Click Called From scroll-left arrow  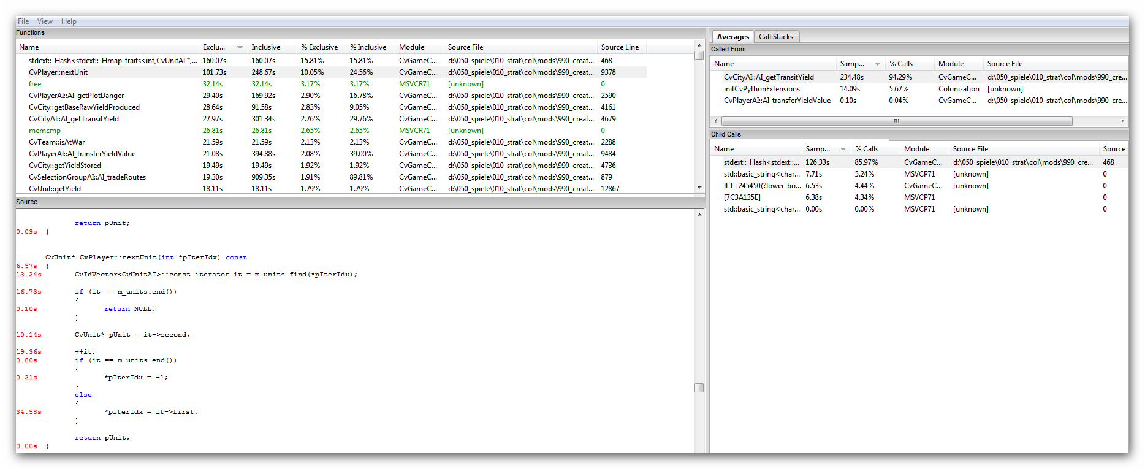715,121
